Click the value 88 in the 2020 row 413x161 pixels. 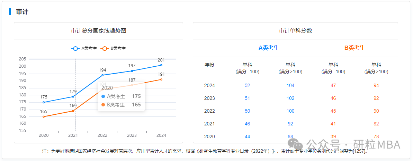tap(290, 136)
